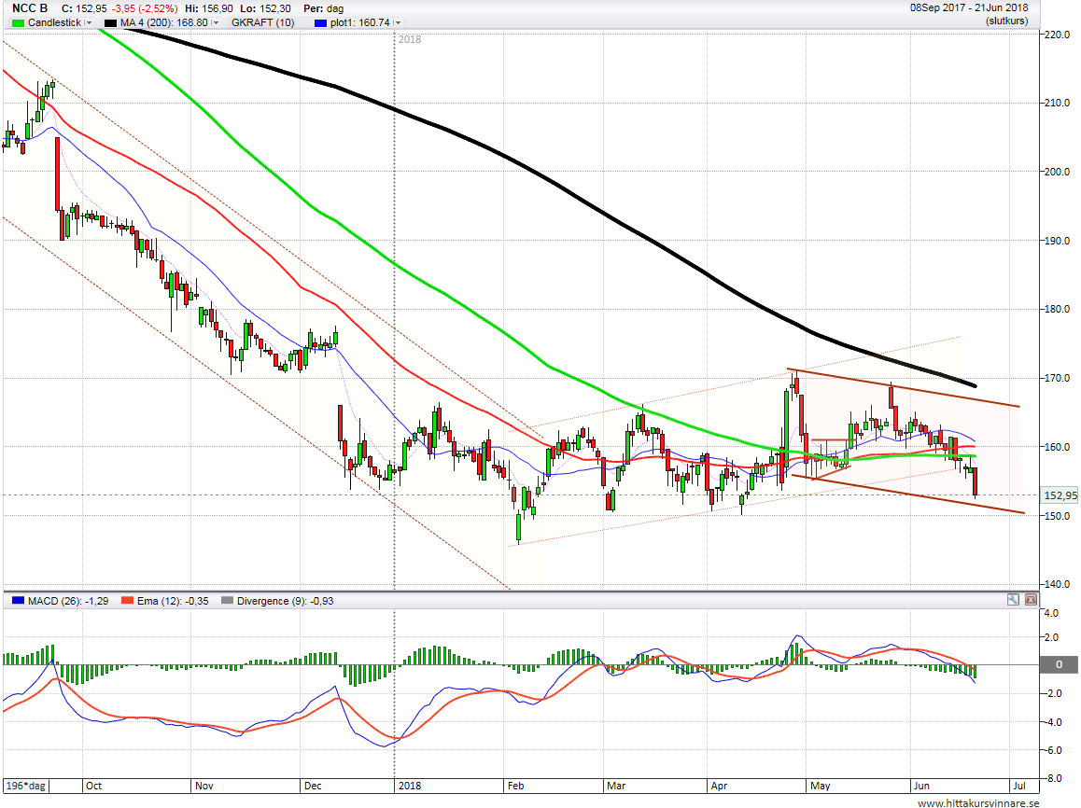1081x808 pixels.
Task: Click the blue MACD (26) legend swatch
Action: [18, 601]
